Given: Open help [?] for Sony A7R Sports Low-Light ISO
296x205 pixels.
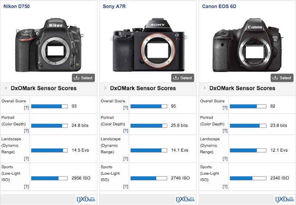Looking at the screenshot, I should click(x=125, y=187).
